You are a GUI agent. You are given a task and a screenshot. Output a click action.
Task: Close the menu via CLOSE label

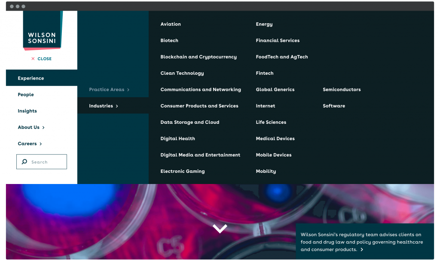click(x=45, y=59)
